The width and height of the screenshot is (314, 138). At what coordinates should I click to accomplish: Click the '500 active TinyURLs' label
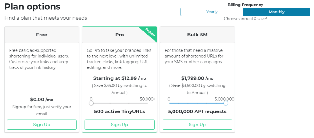(x=120, y=111)
